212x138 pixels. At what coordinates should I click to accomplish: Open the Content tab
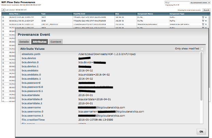coord(56,42)
